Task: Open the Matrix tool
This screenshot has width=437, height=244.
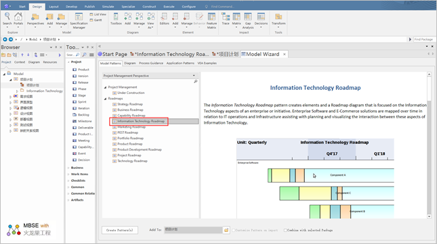Action: [236, 20]
